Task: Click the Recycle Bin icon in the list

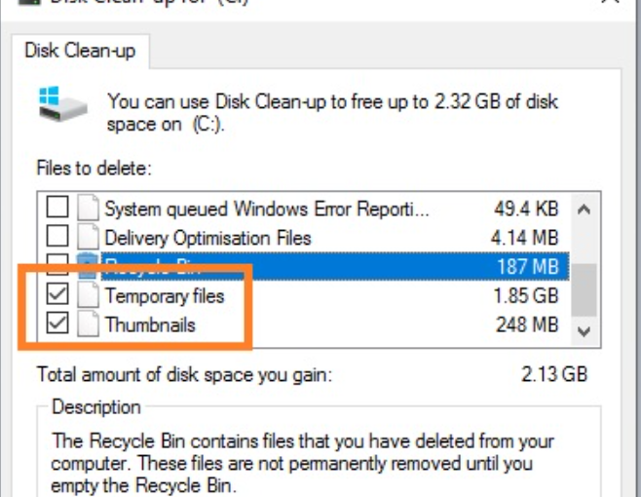Action: 88,266
